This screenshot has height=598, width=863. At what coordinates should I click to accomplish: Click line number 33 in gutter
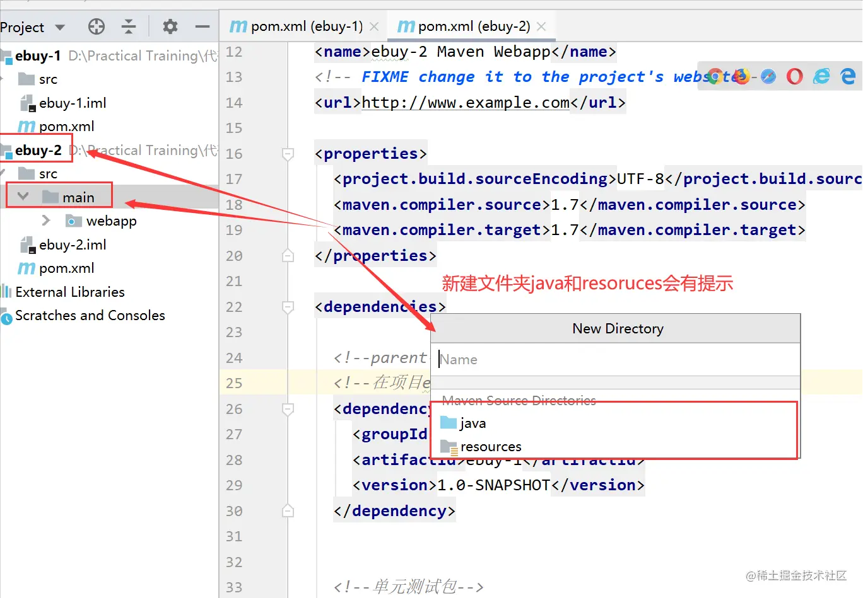tap(234, 587)
